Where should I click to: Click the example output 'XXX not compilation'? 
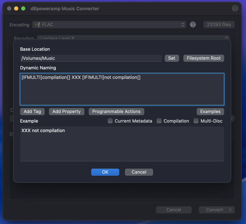(43, 131)
